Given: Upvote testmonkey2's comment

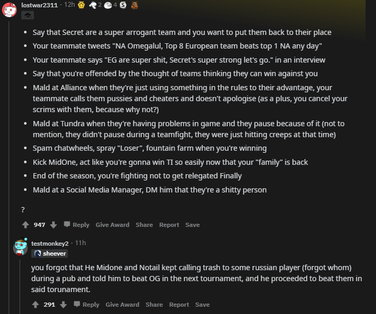Looking at the screenshot, I should [35, 305].
